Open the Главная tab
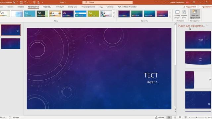The width and height of the screenshot is (212, 119). click(x=10, y=7)
